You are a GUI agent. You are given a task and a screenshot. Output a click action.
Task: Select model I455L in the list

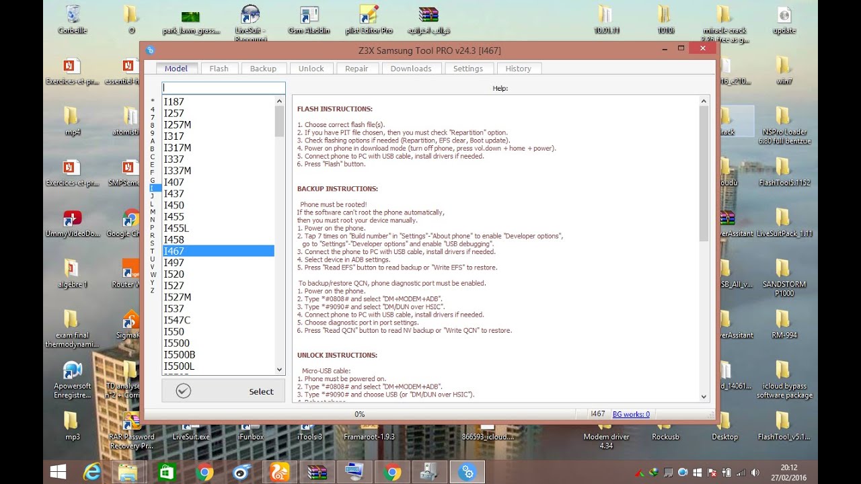[218, 229]
